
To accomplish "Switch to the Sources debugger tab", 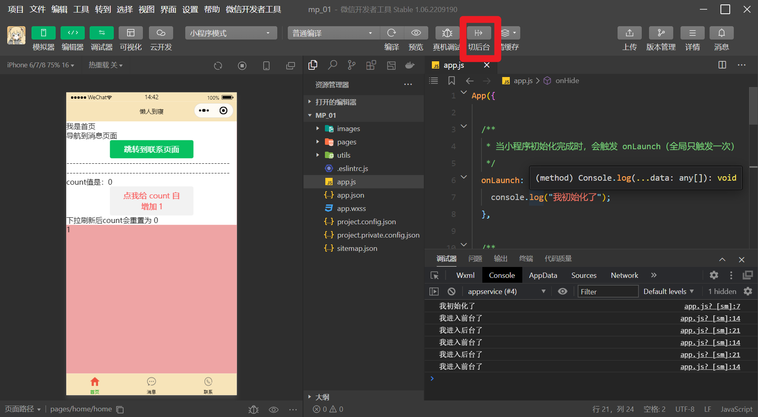I will click(584, 275).
